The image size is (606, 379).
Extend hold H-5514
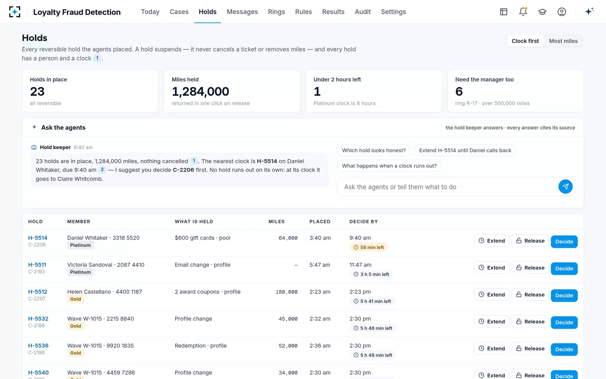tap(492, 241)
